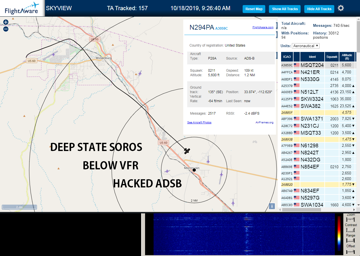The image size is (360, 256).
Task: Open settings via the gear icon
Action: pos(341,8)
